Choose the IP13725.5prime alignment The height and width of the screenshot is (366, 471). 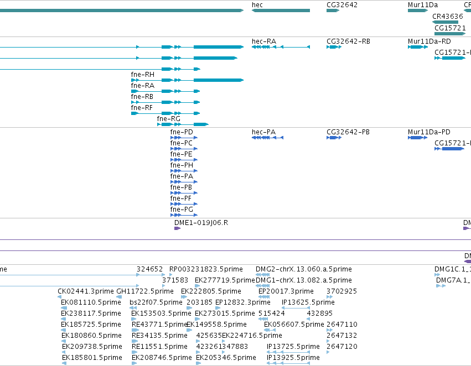coord(288,353)
